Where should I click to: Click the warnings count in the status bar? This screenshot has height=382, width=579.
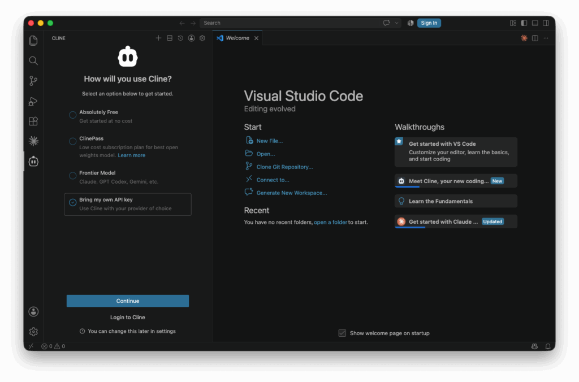tap(60, 346)
